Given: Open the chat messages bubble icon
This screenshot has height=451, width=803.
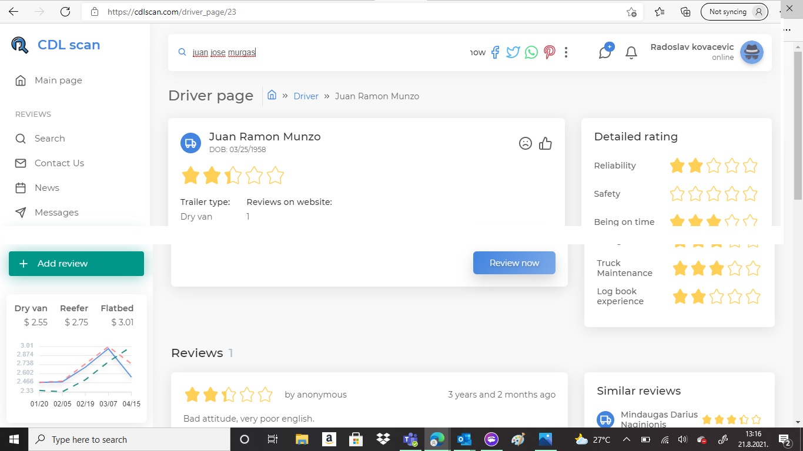Looking at the screenshot, I should pos(605,52).
